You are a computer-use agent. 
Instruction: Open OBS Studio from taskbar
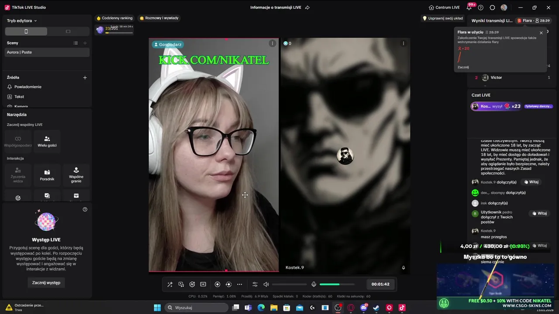point(338,307)
